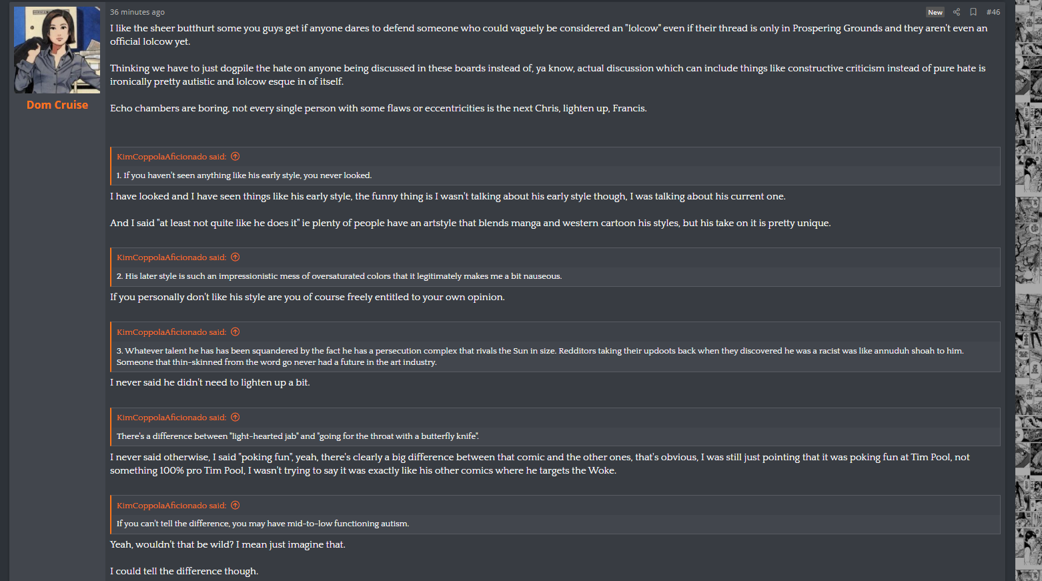Viewport: 1042px width, 581px height.
Task: Go to source of "persecution complex" quote via arrow
Action: (235, 332)
